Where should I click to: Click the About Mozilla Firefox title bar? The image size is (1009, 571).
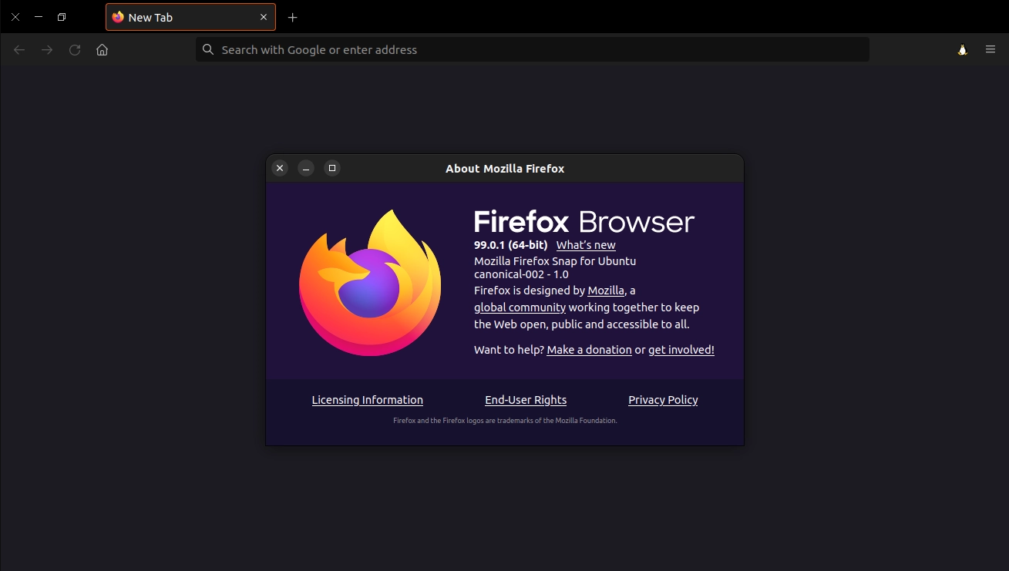(505, 168)
